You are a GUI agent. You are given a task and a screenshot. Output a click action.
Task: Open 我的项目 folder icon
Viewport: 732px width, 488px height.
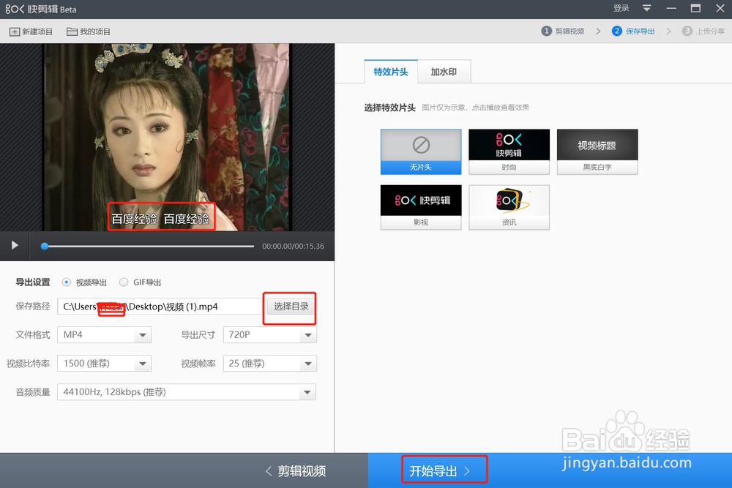(72, 31)
